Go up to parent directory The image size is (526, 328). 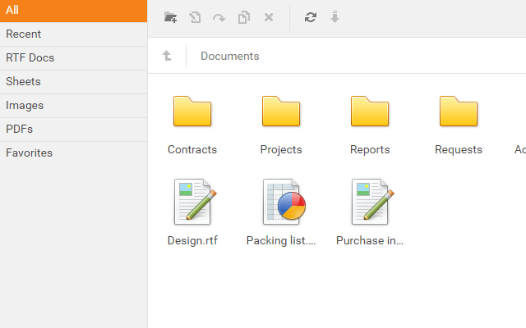pyautogui.click(x=167, y=56)
